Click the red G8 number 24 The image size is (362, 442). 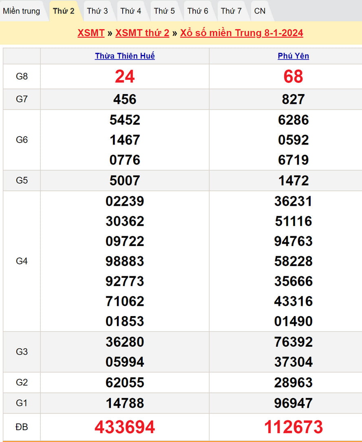[x=125, y=77]
